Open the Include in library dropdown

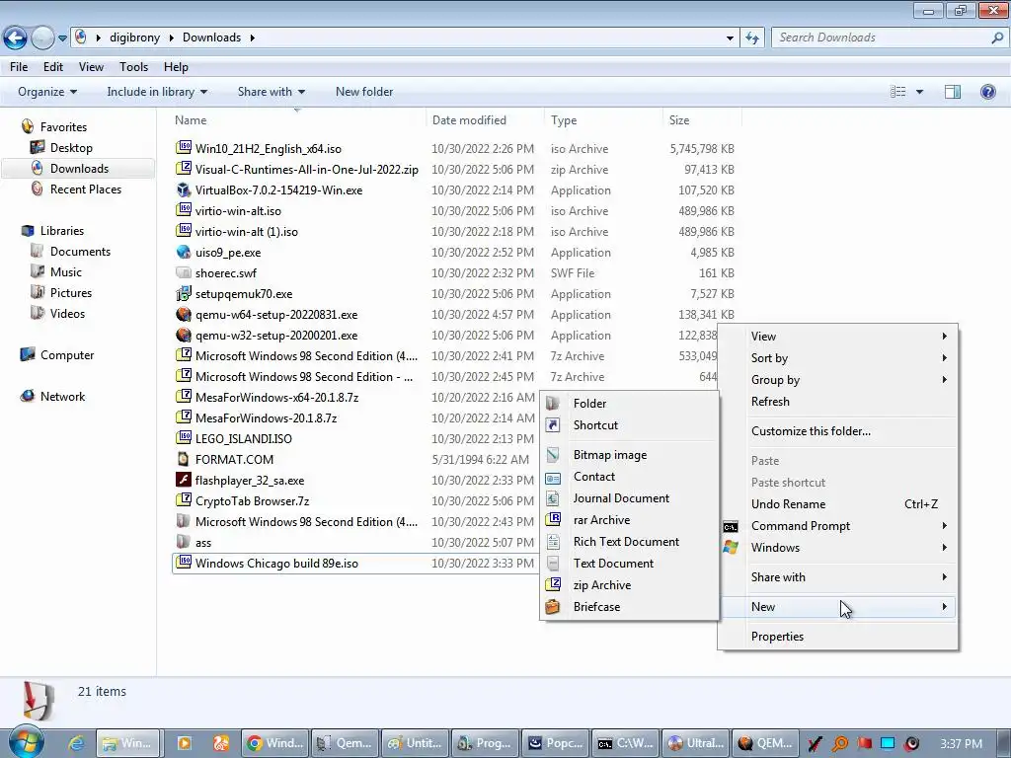[x=157, y=92]
